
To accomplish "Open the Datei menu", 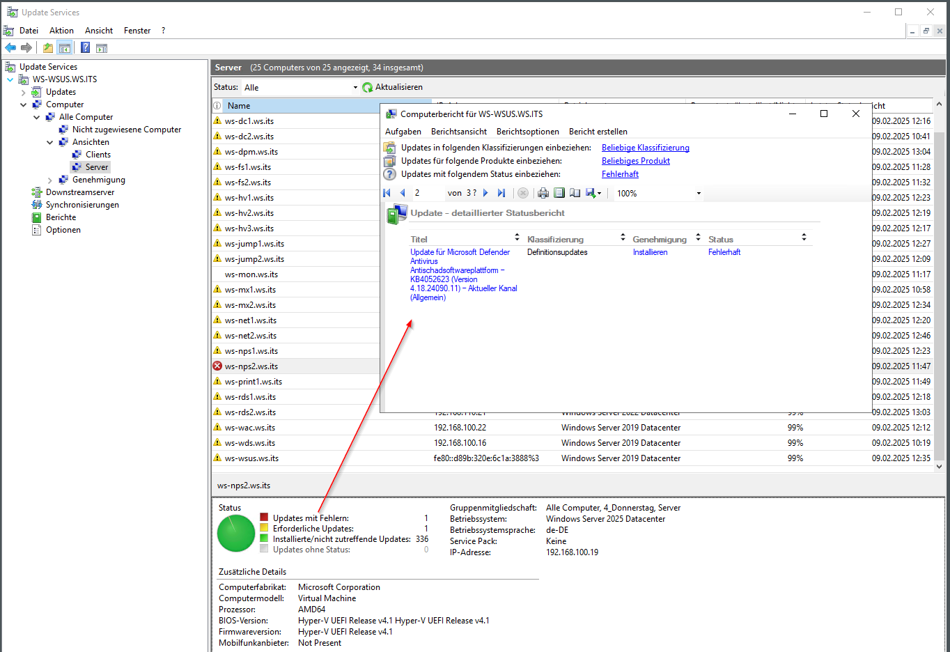I will (x=29, y=31).
